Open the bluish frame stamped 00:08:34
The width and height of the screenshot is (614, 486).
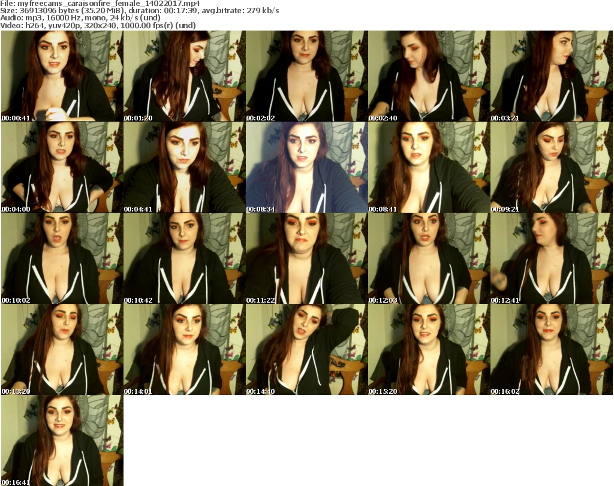tap(306, 167)
